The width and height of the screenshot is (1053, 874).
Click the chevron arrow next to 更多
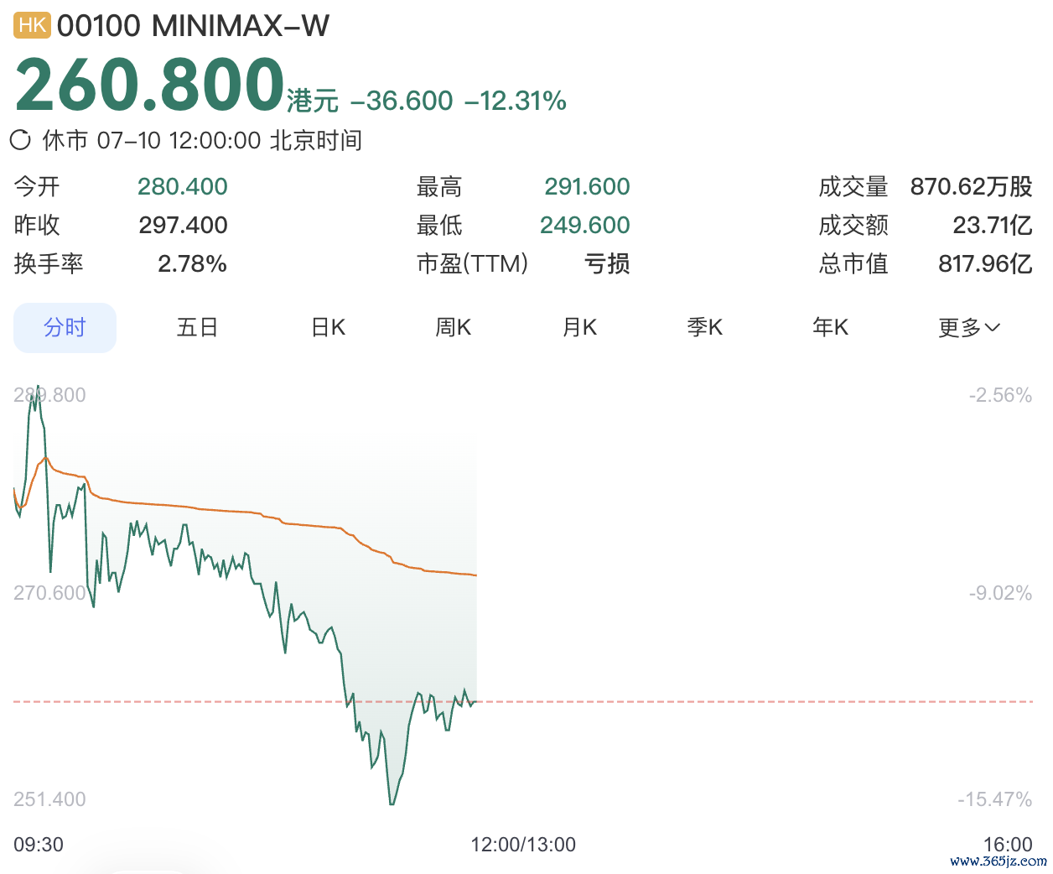click(x=993, y=328)
